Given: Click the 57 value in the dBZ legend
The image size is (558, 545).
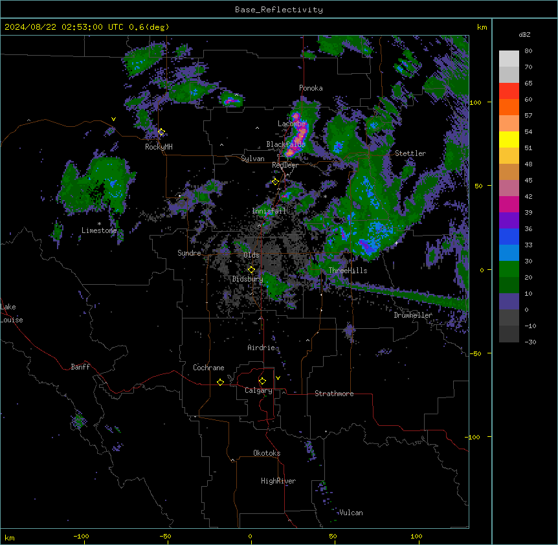Looking at the screenshot, I should pos(528,116).
